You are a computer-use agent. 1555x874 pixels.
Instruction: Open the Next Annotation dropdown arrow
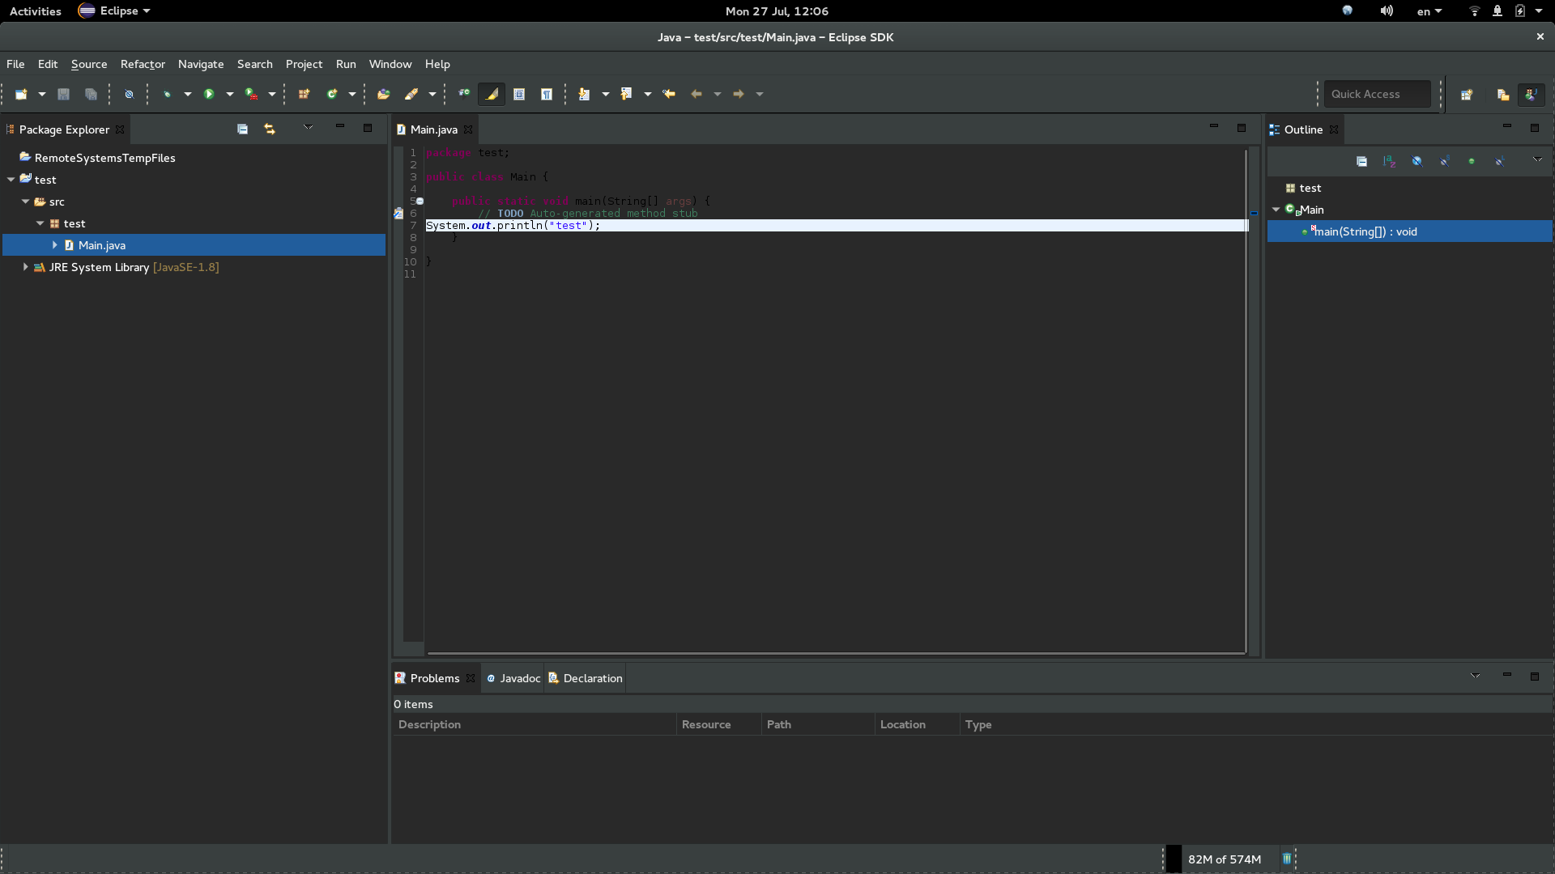(x=606, y=94)
